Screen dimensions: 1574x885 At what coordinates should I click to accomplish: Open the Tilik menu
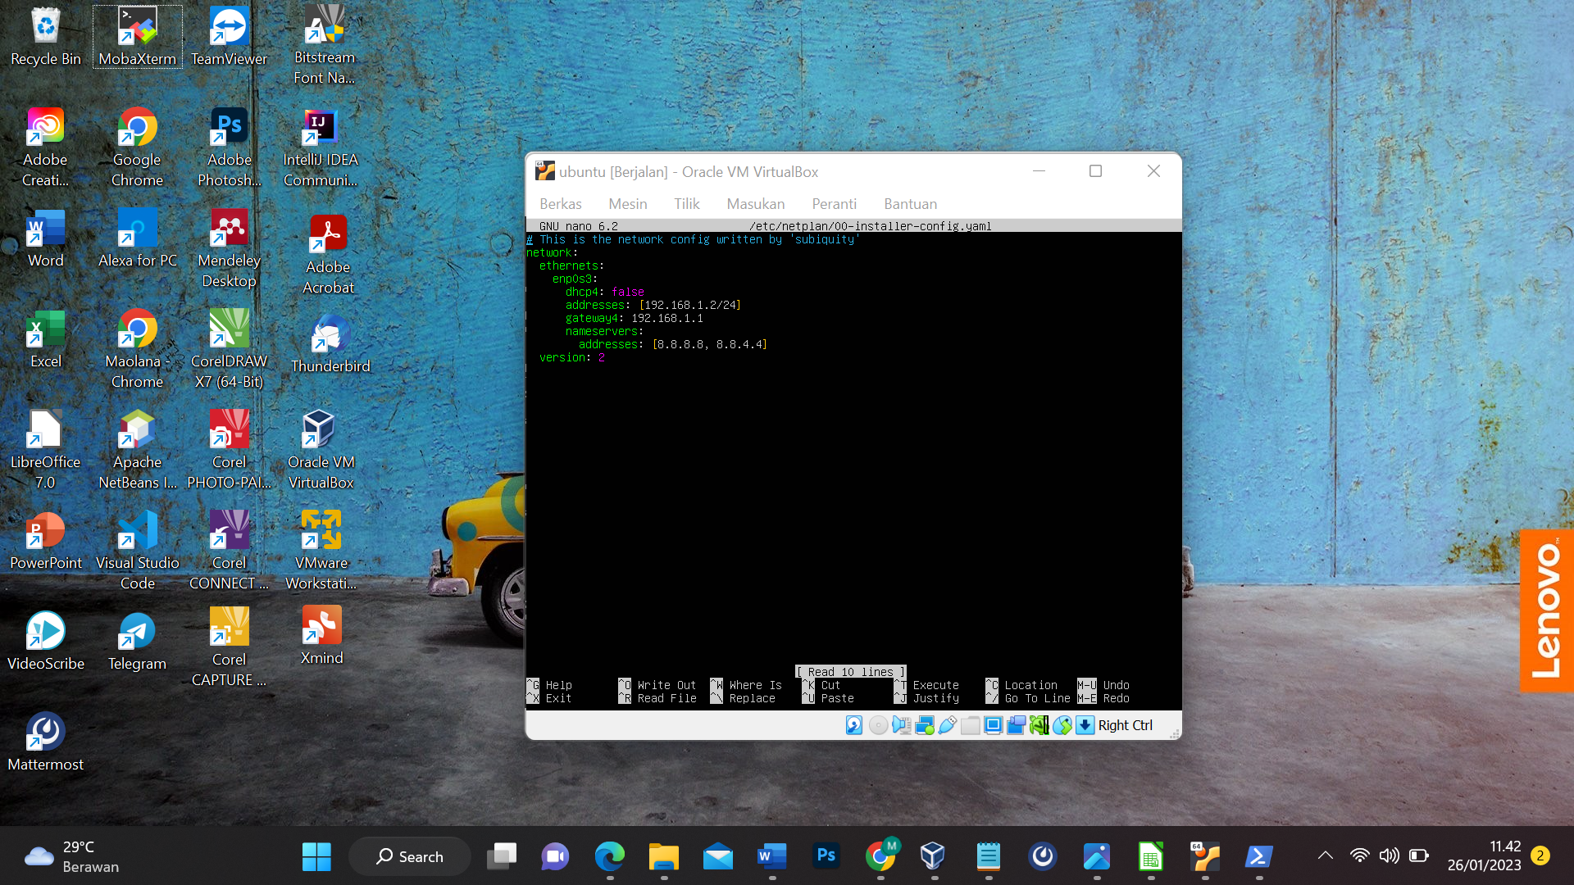click(687, 203)
